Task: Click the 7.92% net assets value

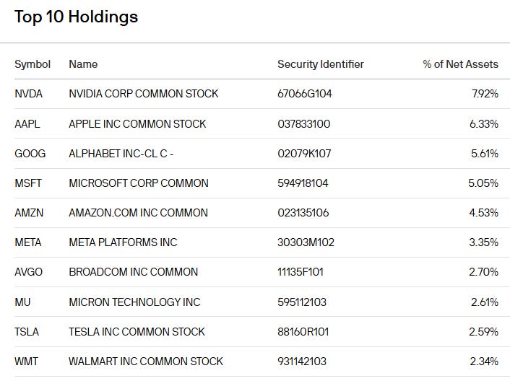Action: [483, 94]
